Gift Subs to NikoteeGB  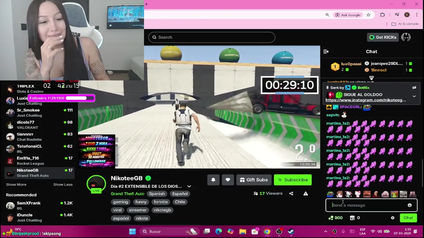(254, 180)
